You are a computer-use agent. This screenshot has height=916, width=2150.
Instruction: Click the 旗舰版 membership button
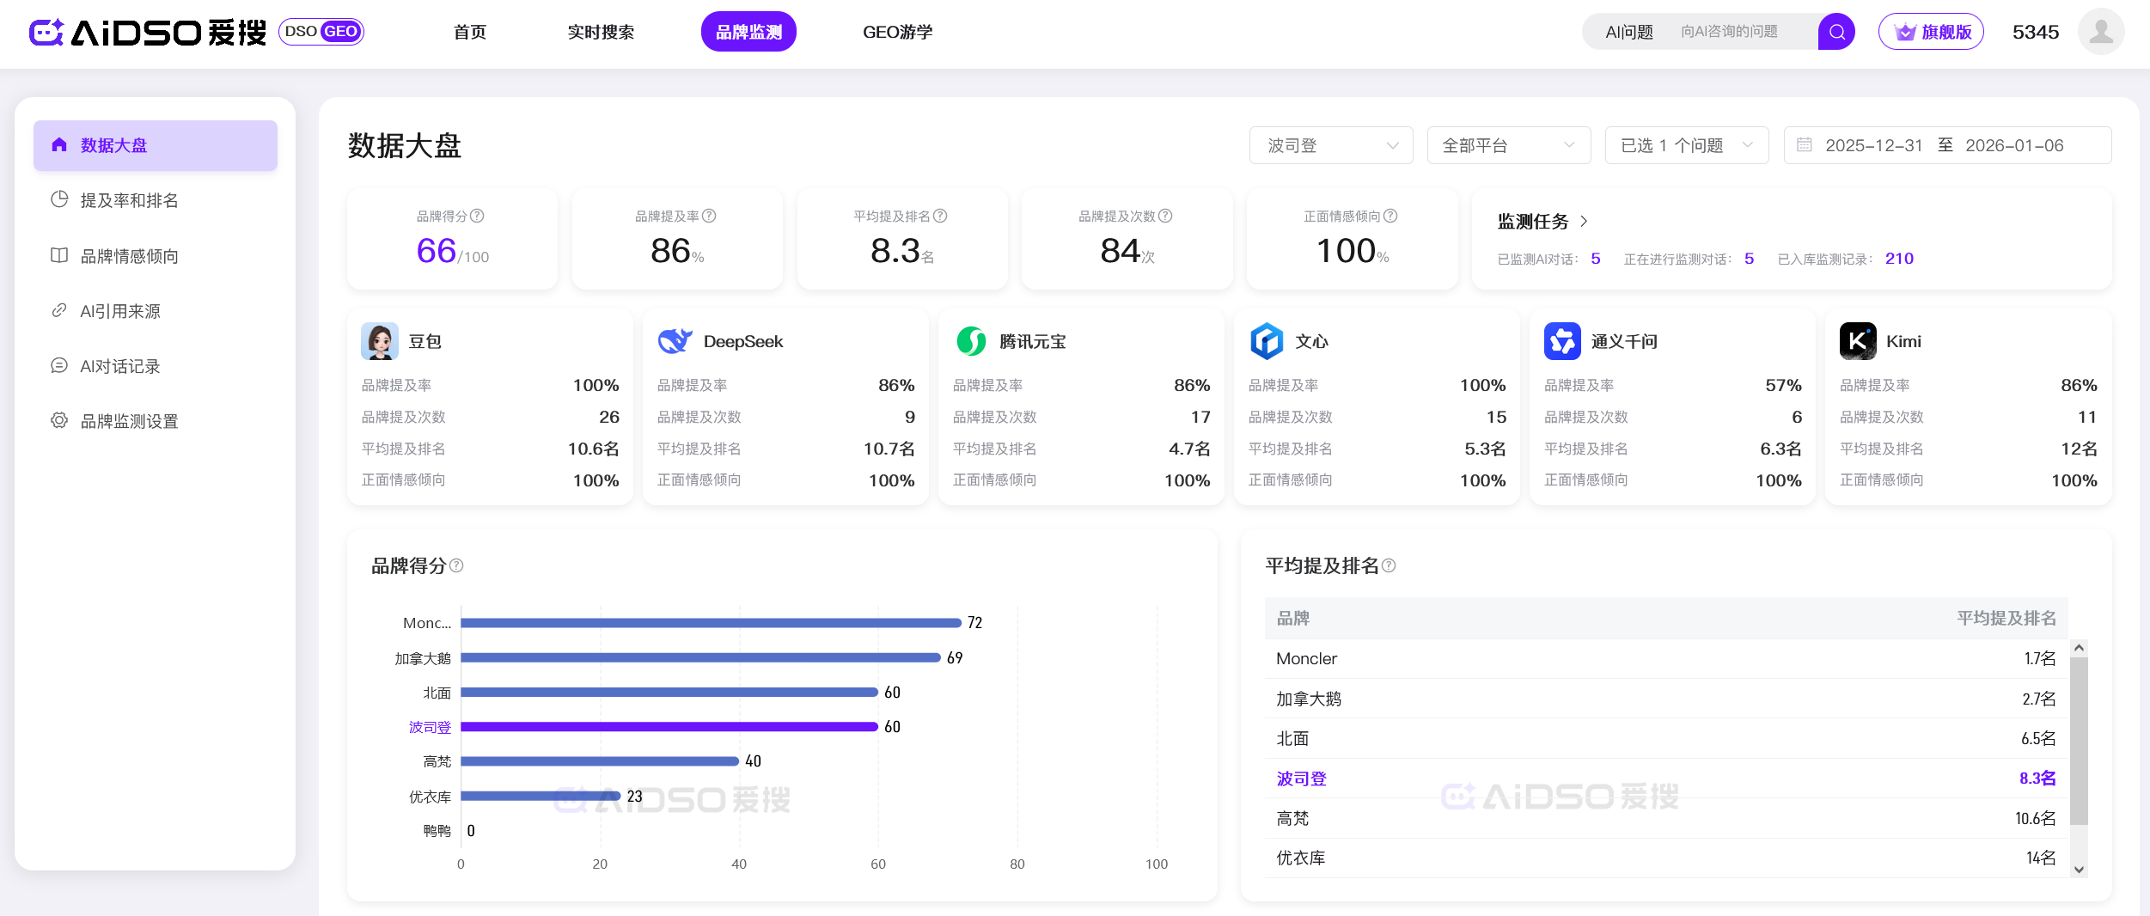[x=1931, y=32]
